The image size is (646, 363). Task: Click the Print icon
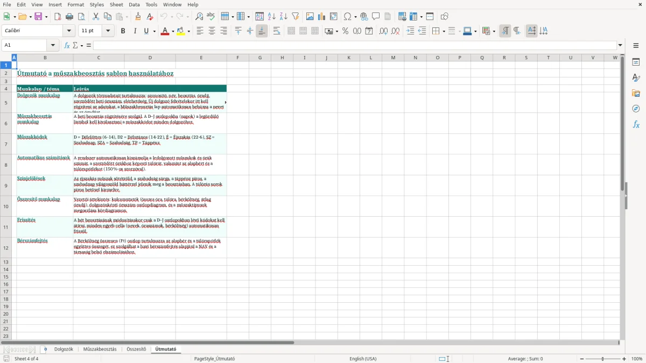coord(69,17)
